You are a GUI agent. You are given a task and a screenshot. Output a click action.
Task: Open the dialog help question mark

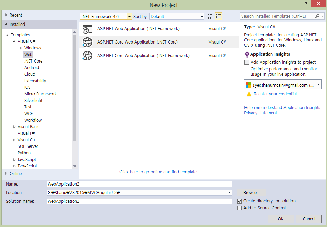click(306, 3)
